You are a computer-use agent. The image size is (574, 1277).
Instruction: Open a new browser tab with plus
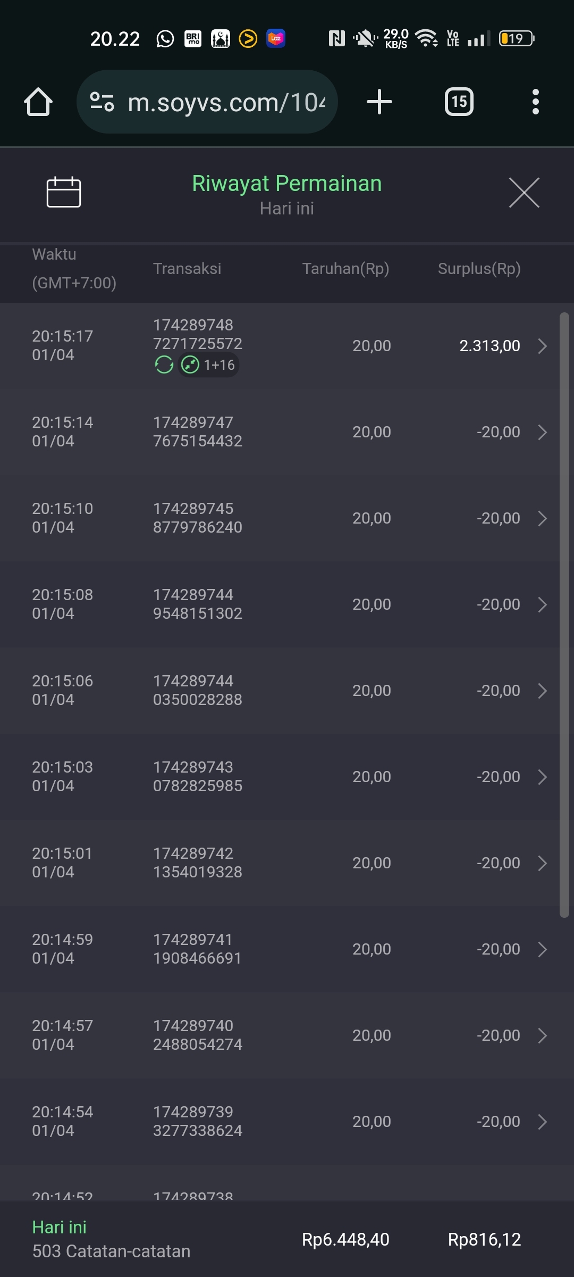pyautogui.click(x=379, y=102)
